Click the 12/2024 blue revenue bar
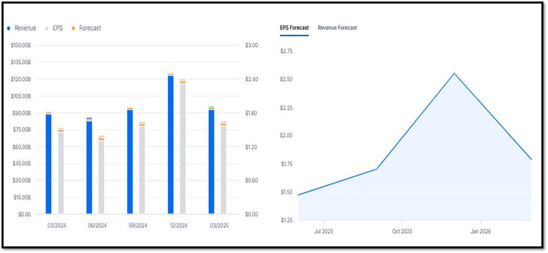The image size is (548, 253). coord(170,144)
